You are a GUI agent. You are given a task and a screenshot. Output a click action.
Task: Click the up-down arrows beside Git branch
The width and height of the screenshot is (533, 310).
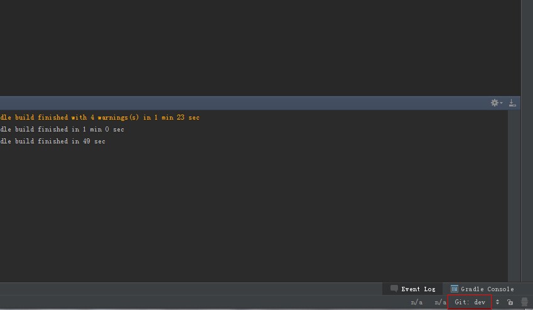(x=497, y=302)
